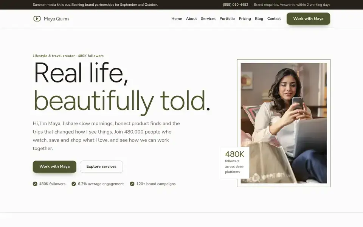The image size is (363, 227).
Task: Click the Explore services button
Action: coord(101,166)
